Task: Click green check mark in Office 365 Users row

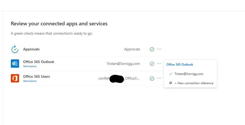Action: [152, 79]
